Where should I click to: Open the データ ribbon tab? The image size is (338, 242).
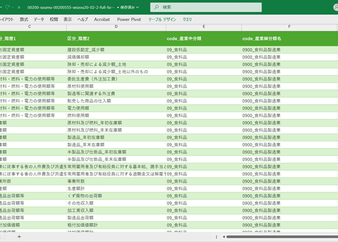(x=39, y=19)
